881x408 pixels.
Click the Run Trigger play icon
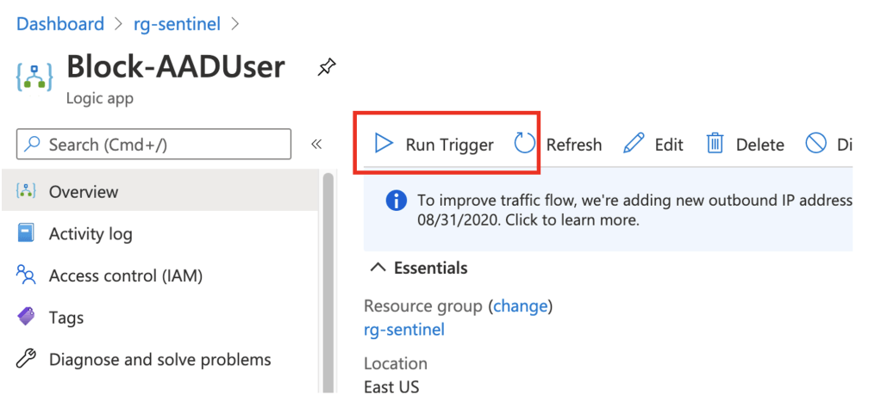pos(384,144)
